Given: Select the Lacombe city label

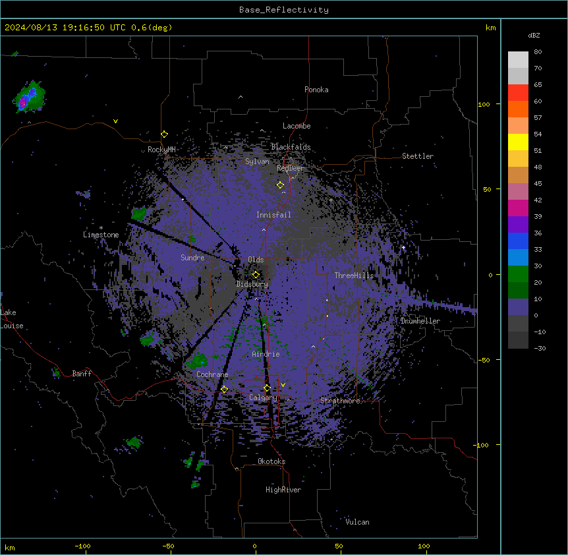Looking at the screenshot, I should (297, 126).
